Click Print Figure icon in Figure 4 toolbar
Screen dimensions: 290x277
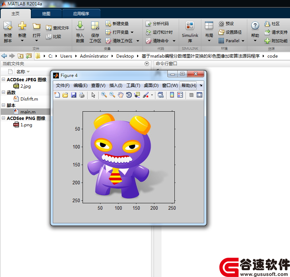(82, 95)
